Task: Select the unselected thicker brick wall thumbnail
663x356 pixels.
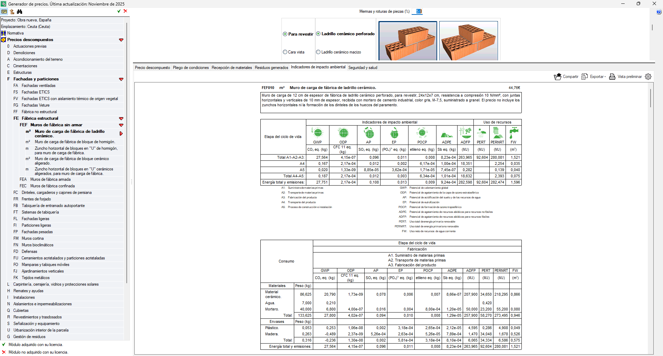Action: tap(469, 41)
